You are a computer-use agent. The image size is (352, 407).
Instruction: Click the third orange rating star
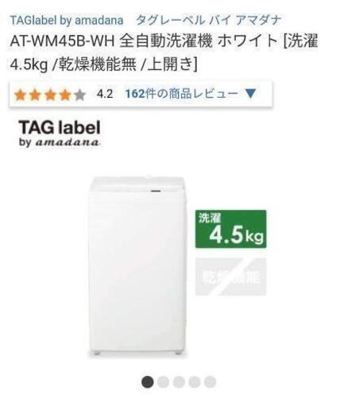click(50, 95)
